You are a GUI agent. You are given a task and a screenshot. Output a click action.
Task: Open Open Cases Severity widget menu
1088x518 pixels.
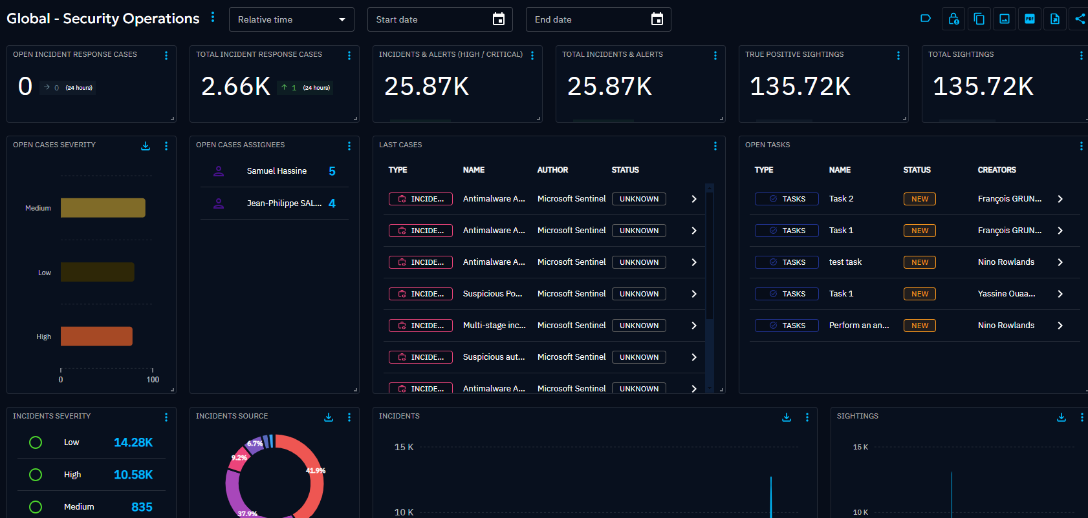tap(166, 146)
